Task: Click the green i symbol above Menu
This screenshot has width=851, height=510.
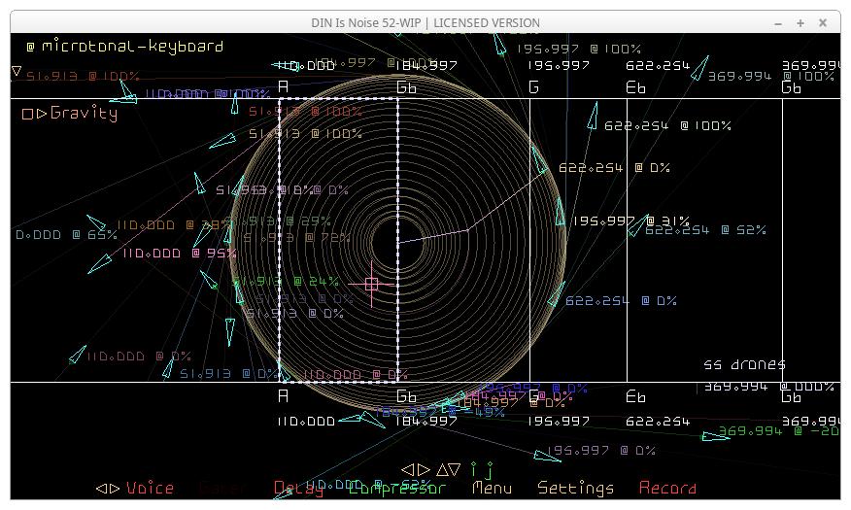Action: pyautogui.click(x=474, y=469)
